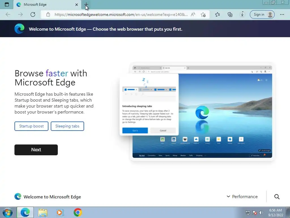The width and height of the screenshot is (290, 218).
Task: Click the Next button
Action: click(36, 150)
